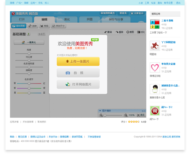Select the 裁剪 crop tool
The image size is (190, 155).
[x=45, y=26]
